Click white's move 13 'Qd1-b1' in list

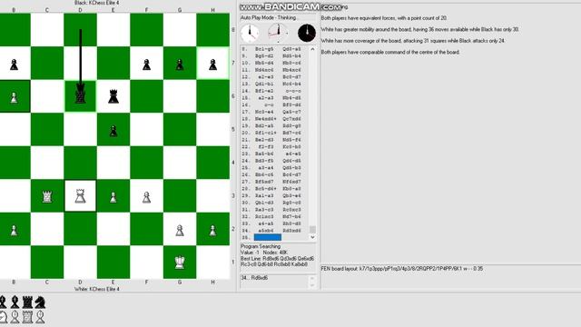pos(264,84)
